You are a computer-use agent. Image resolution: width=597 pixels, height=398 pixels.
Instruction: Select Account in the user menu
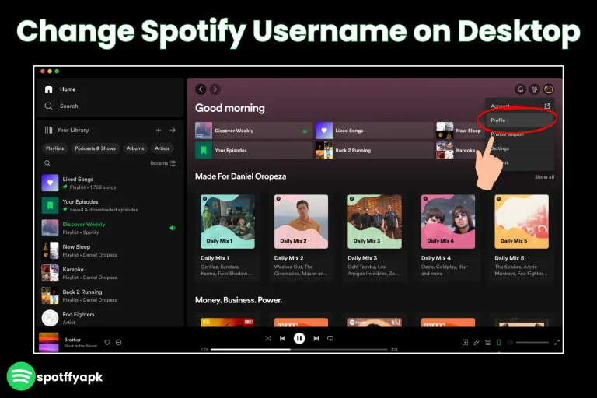coord(520,106)
